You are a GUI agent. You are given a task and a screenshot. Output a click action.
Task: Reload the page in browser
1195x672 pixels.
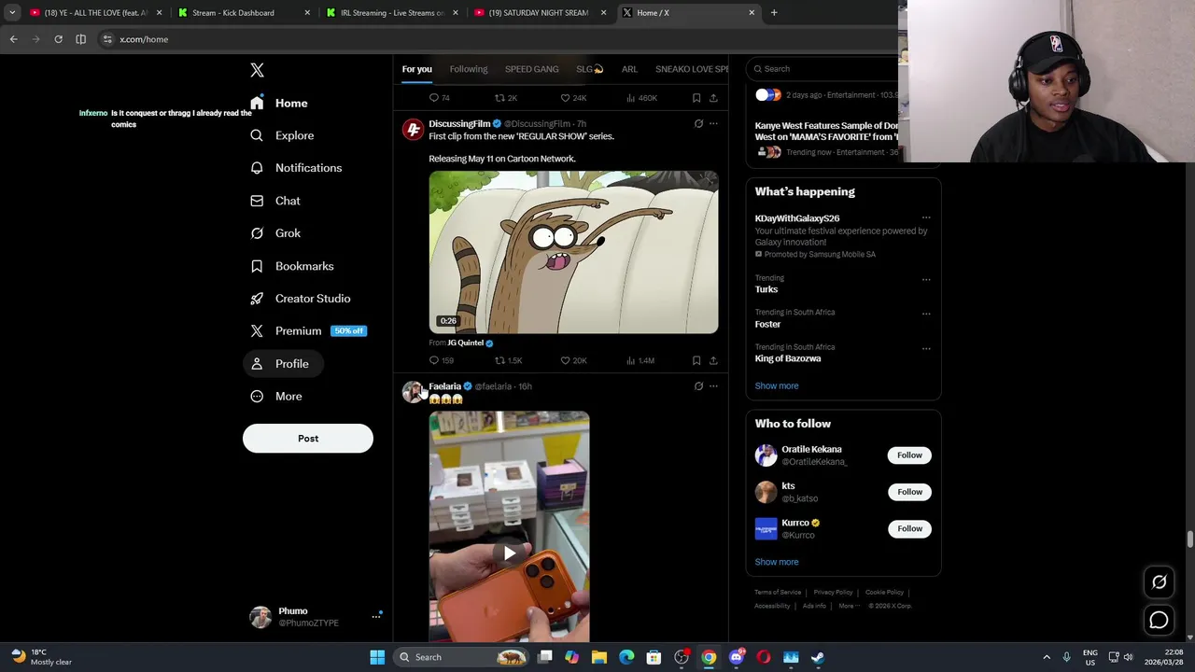click(x=58, y=39)
